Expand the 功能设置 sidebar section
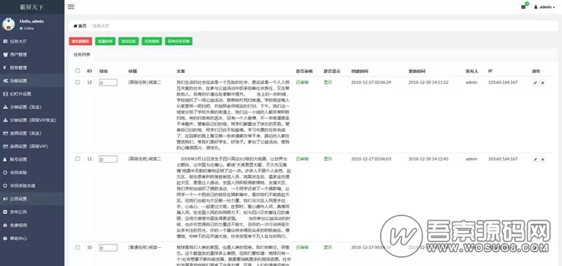The width and height of the screenshot is (562, 266). (x=32, y=81)
